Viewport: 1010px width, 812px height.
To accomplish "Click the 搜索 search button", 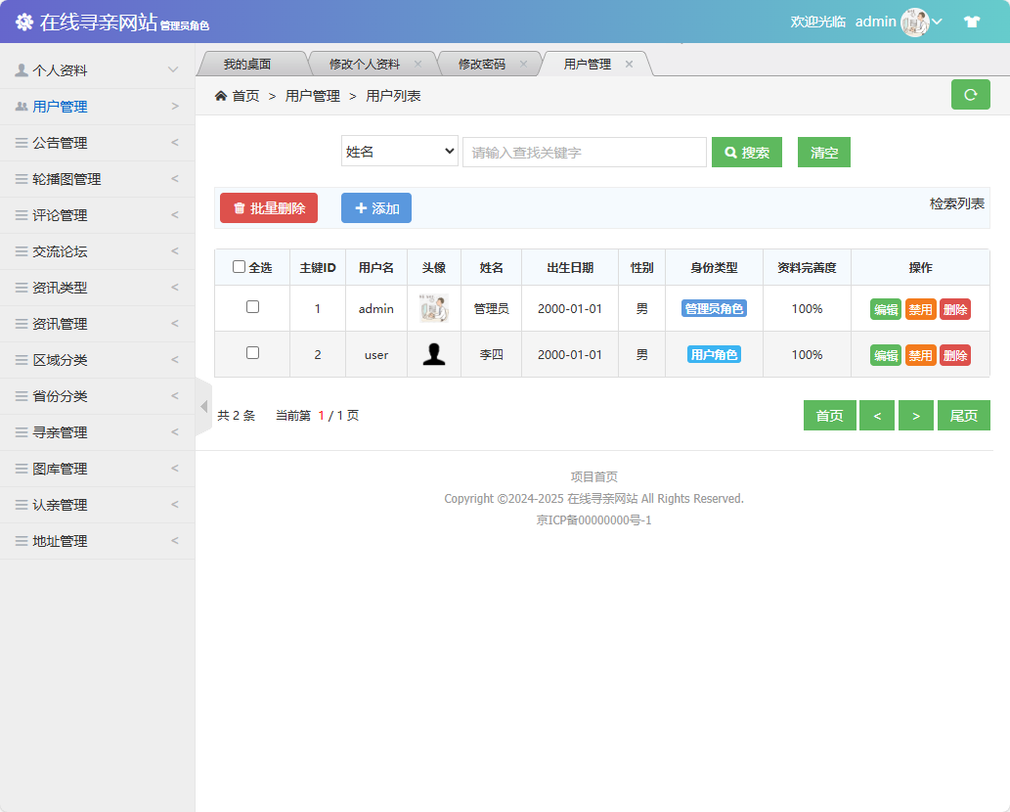I will tap(746, 152).
